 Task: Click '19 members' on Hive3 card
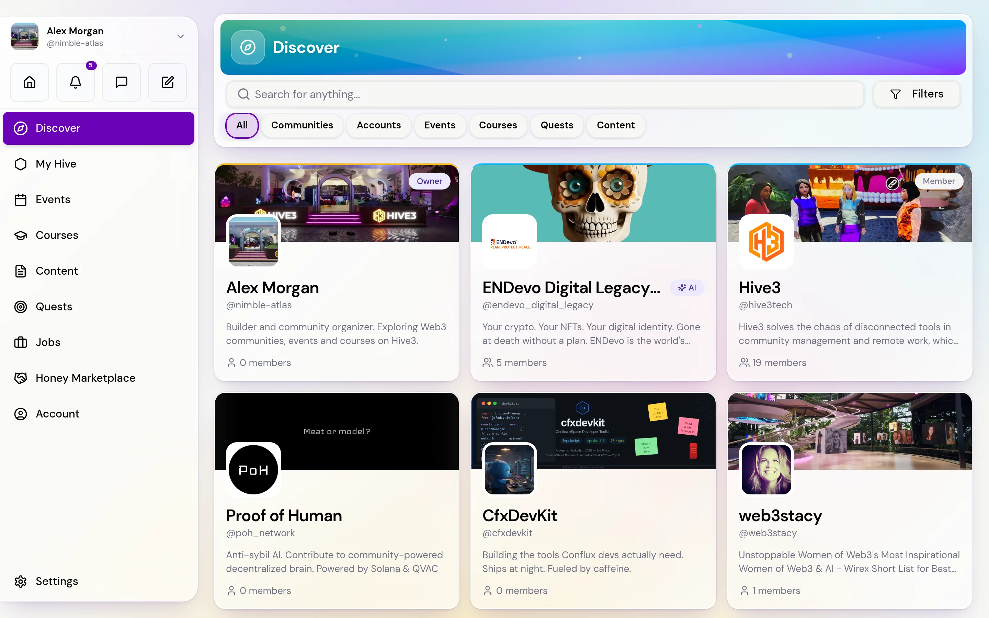[x=779, y=363]
